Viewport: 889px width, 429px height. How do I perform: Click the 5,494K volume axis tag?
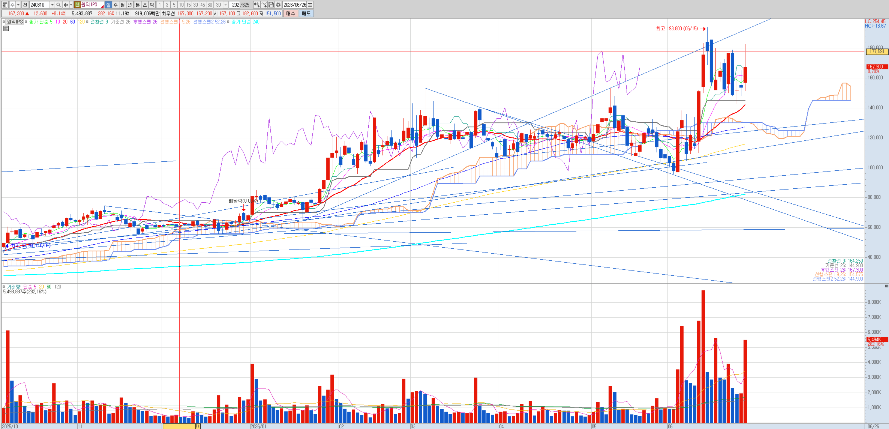[x=877, y=340]
